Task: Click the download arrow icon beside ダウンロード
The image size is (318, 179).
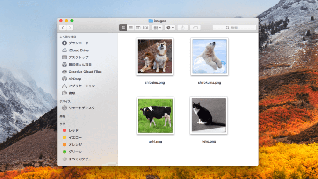Action: click(x=64, y=43)
